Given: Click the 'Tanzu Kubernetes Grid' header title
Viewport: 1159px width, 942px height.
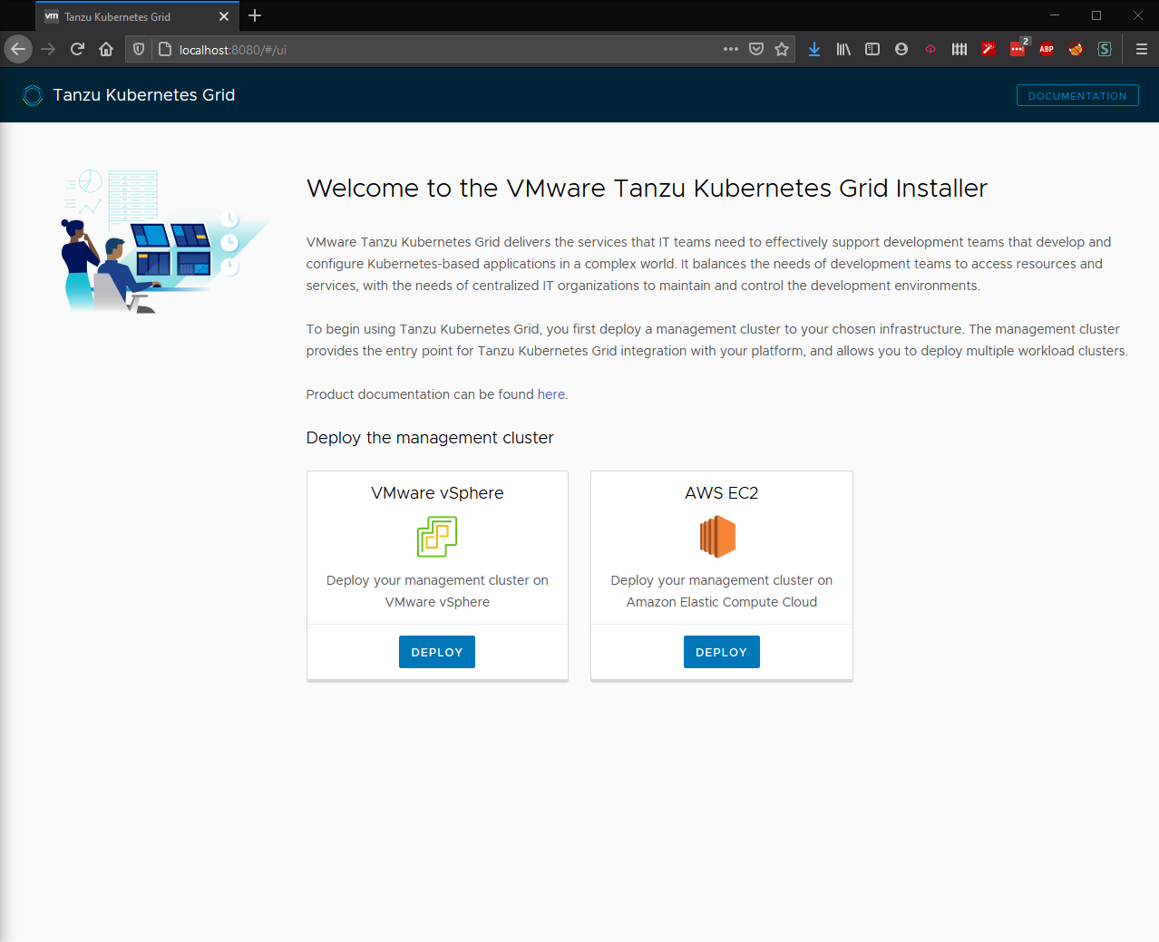Looking at the screenshot, I should click(144, 95).
